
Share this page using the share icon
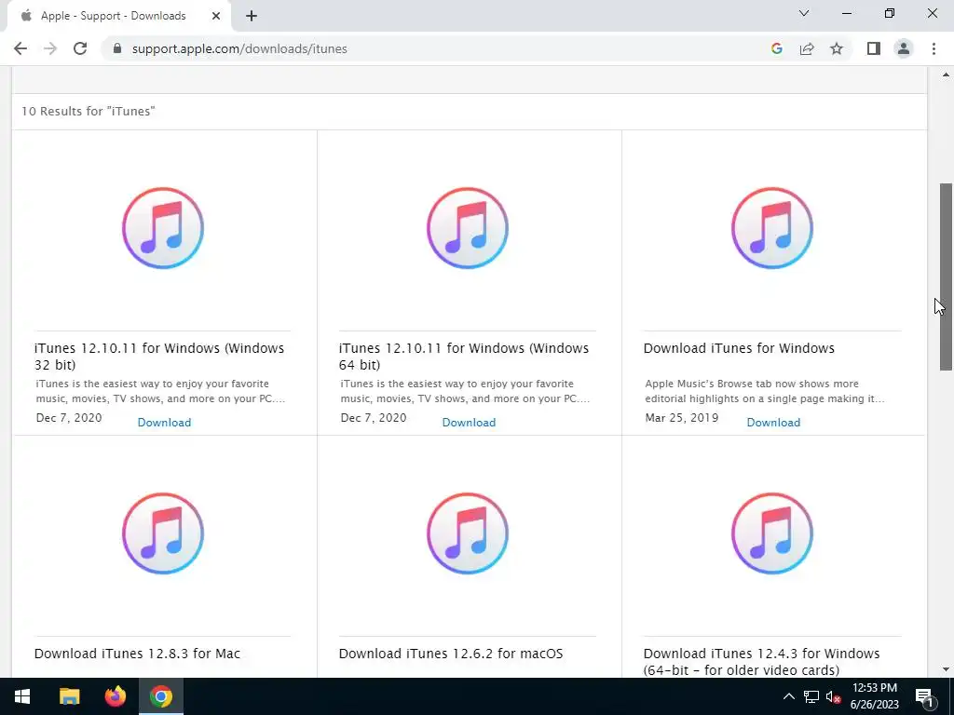coord(807,48)
